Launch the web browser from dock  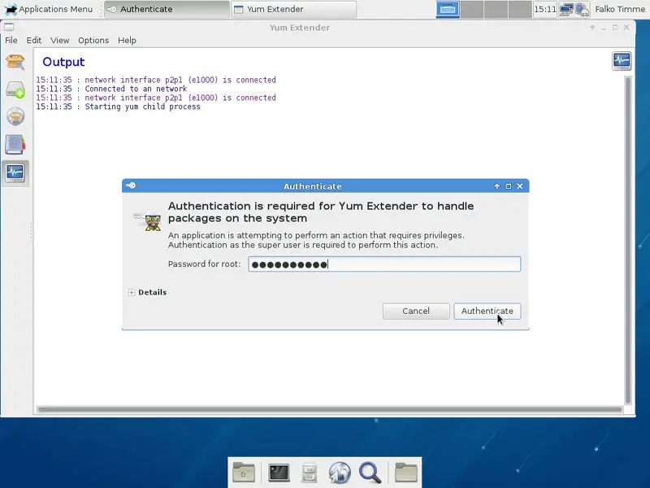(340, 473)
